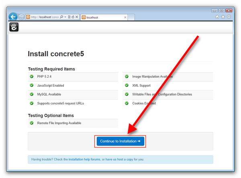Refresh the page with the reload icon
The width and height of the screenshot is (241, 178).
72,17
